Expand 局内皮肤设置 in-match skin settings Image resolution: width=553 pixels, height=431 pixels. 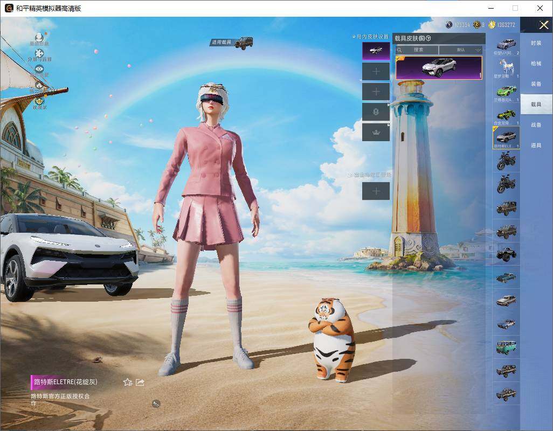[x=370, y=37]
